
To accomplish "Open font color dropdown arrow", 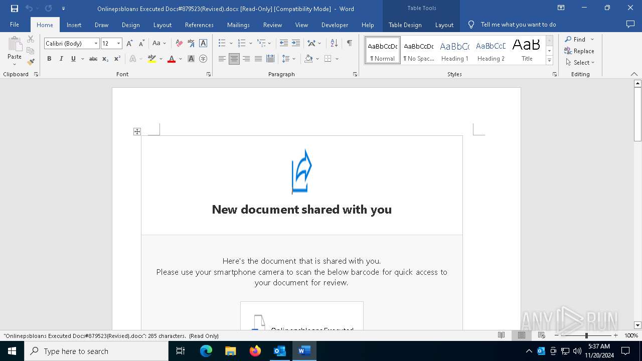I will [180, 59].
